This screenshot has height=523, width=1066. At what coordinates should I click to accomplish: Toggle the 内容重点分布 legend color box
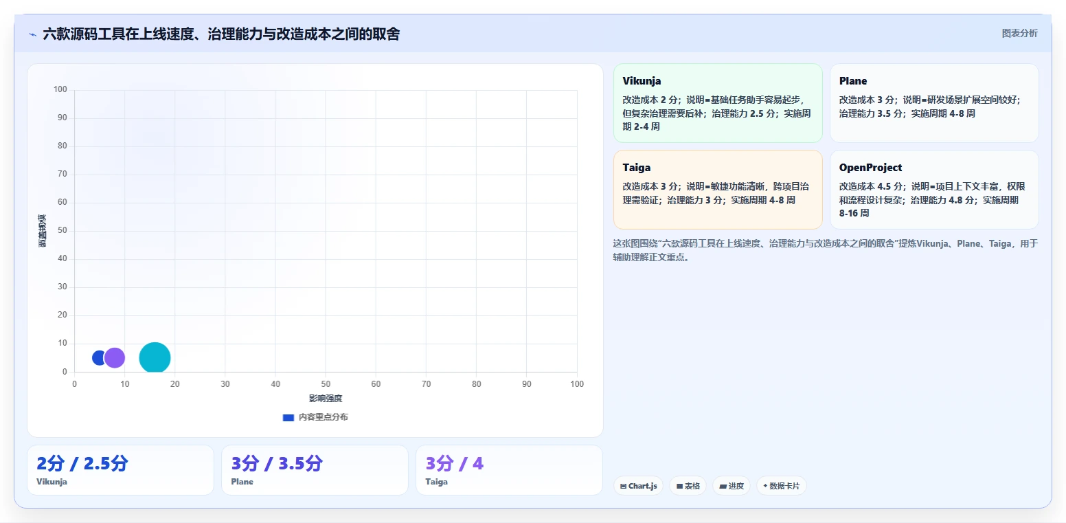coord(288,417)
